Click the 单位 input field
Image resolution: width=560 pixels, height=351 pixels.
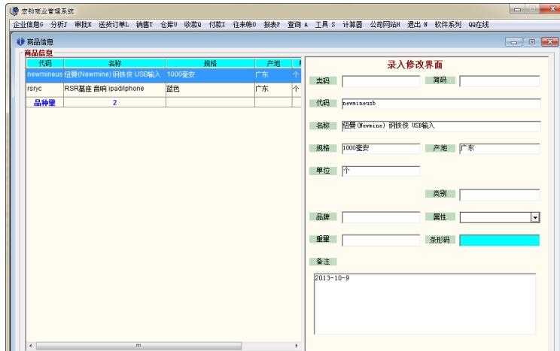click(381, 171)
